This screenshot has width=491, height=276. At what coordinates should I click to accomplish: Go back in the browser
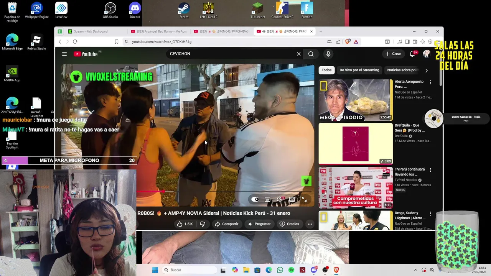tap(60, 41)
